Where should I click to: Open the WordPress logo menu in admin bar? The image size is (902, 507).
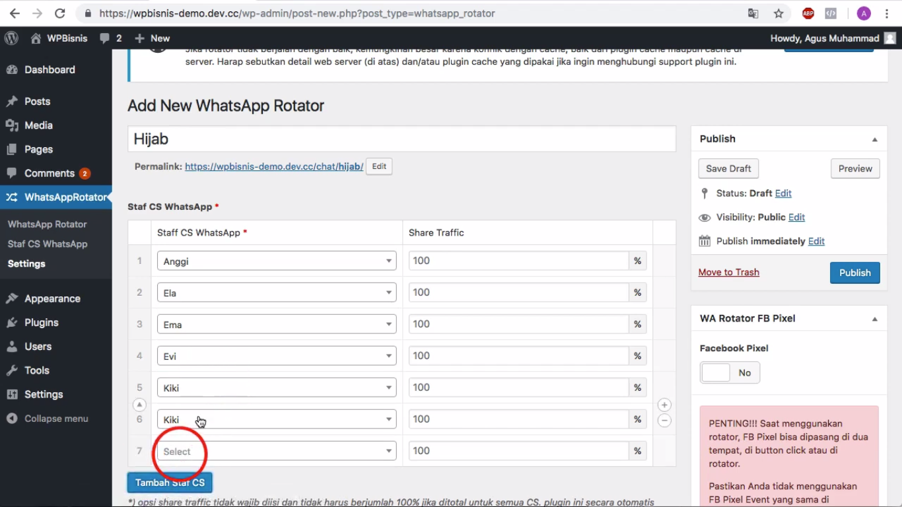pos(11,38)
